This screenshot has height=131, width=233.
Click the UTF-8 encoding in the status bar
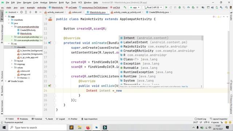tap(206, 122)
